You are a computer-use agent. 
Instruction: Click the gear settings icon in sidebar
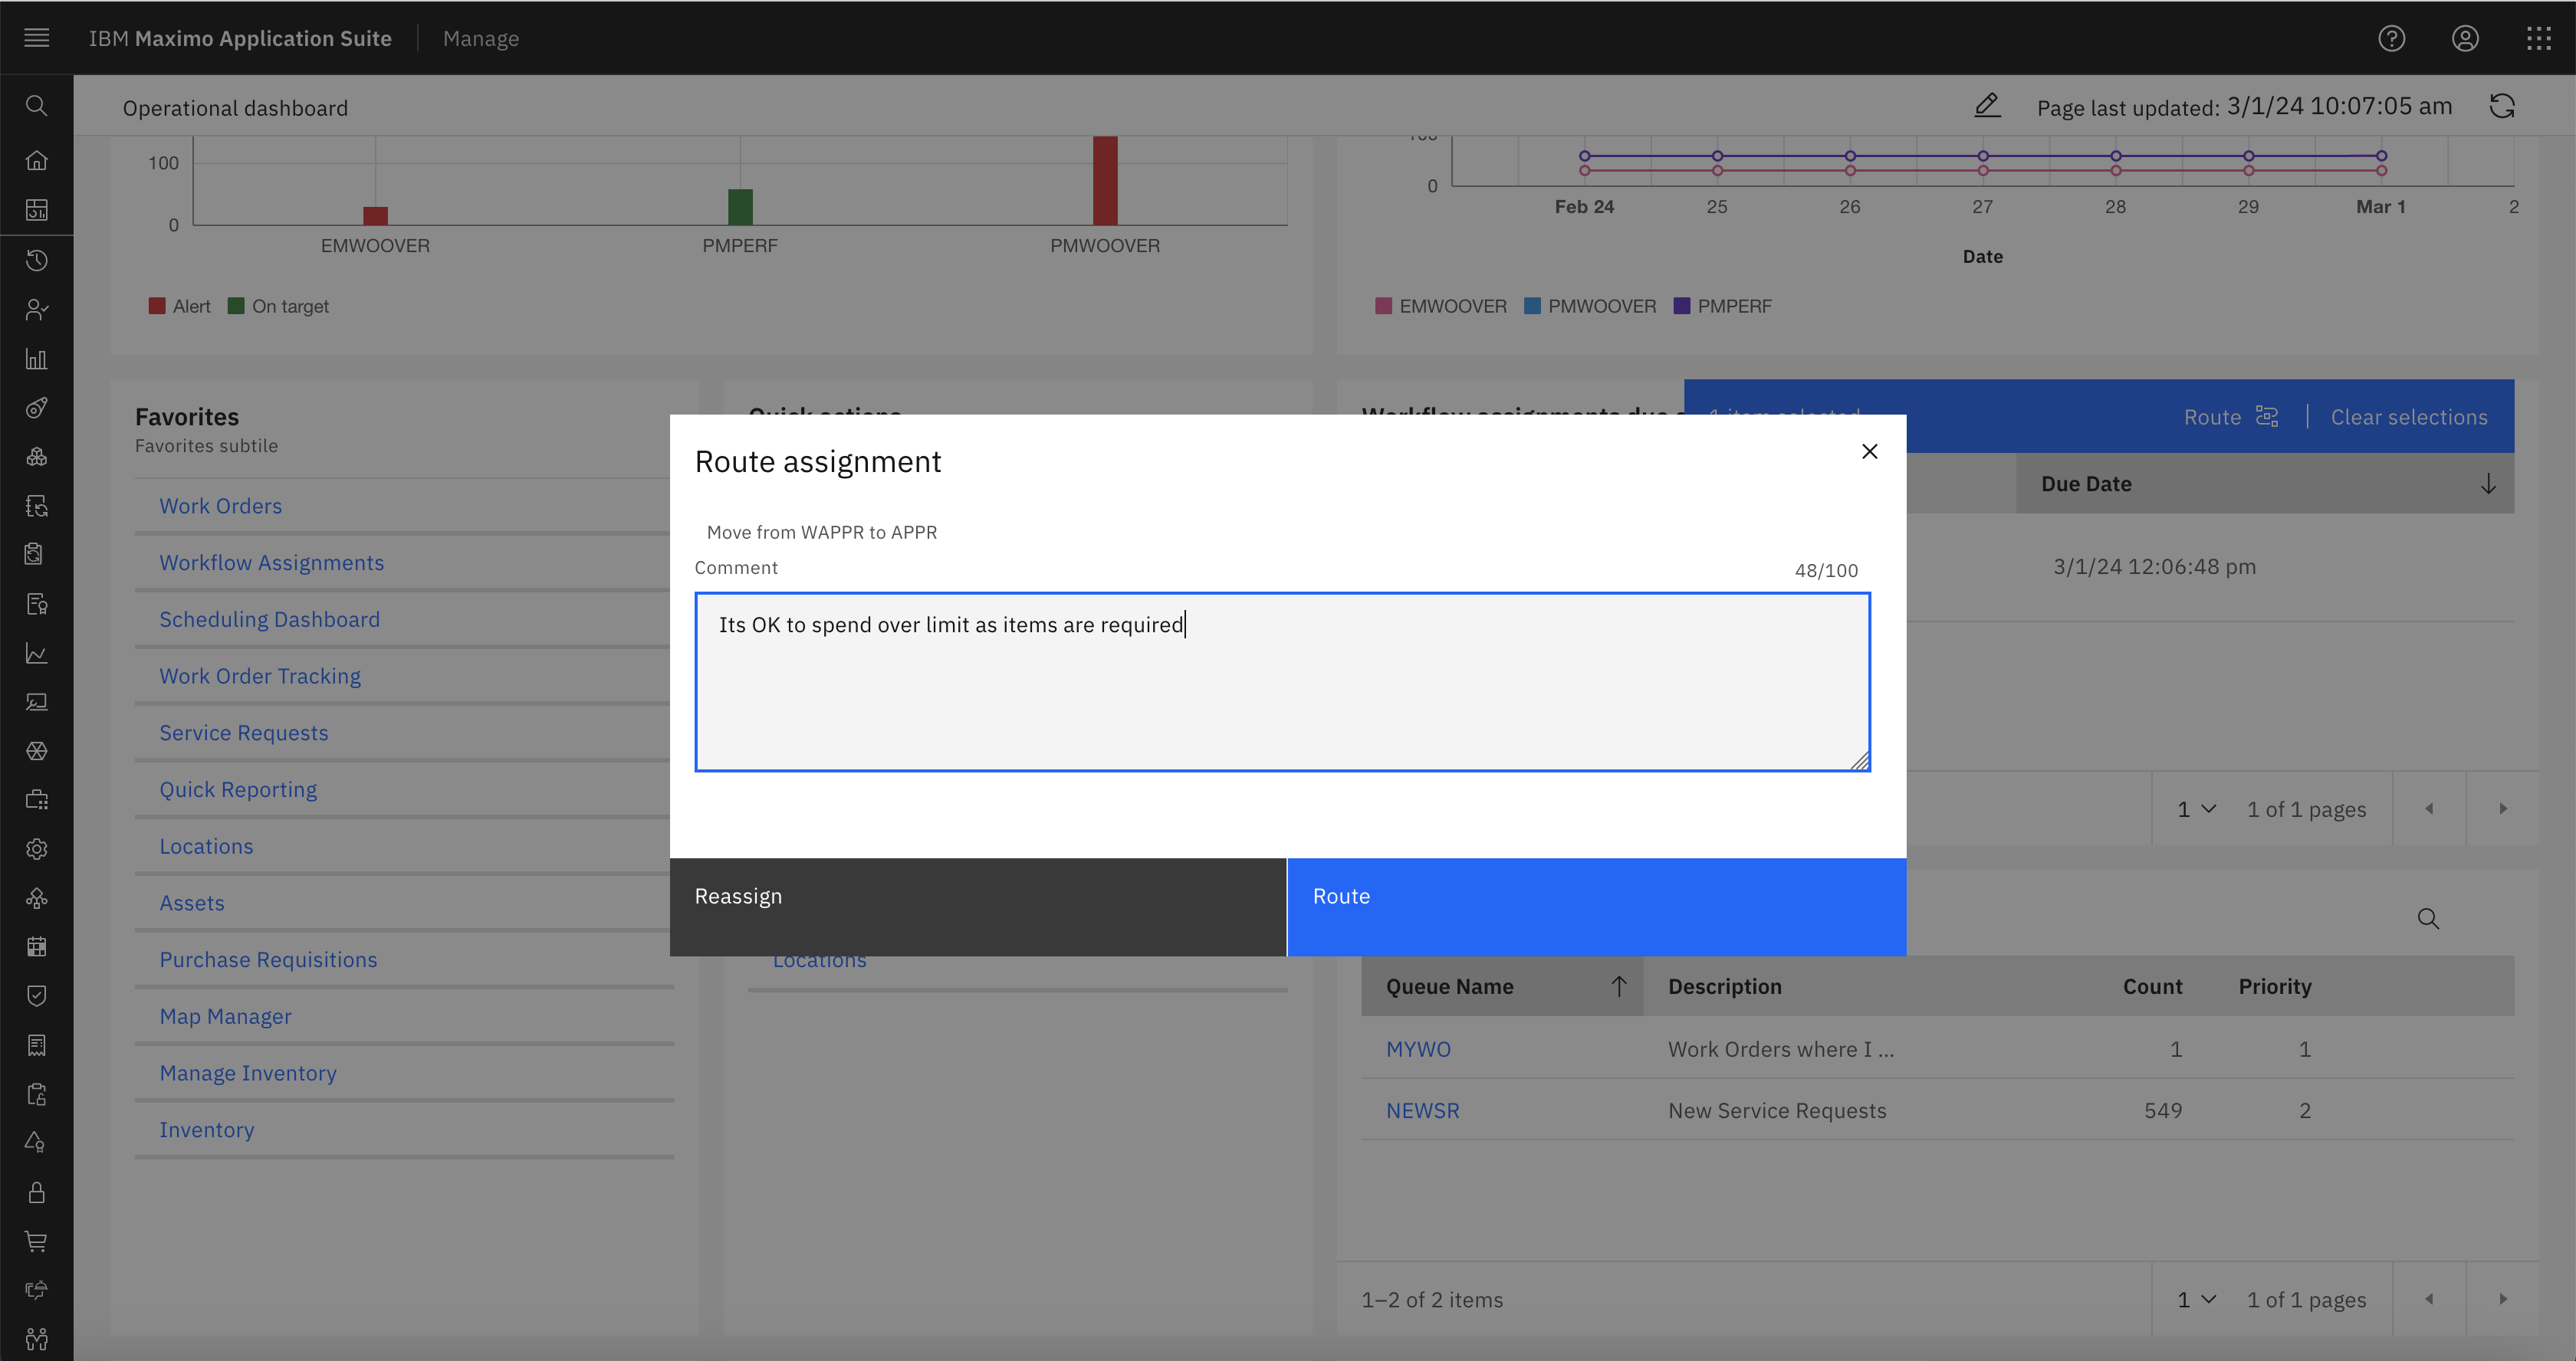pyautogui.click(x=37, y=848)
